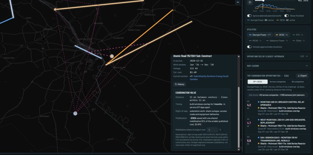This screenshot has width=313, height=155.
Task: Select the blue substation marker near Hephzibah
Action: (x=75, y=113)
